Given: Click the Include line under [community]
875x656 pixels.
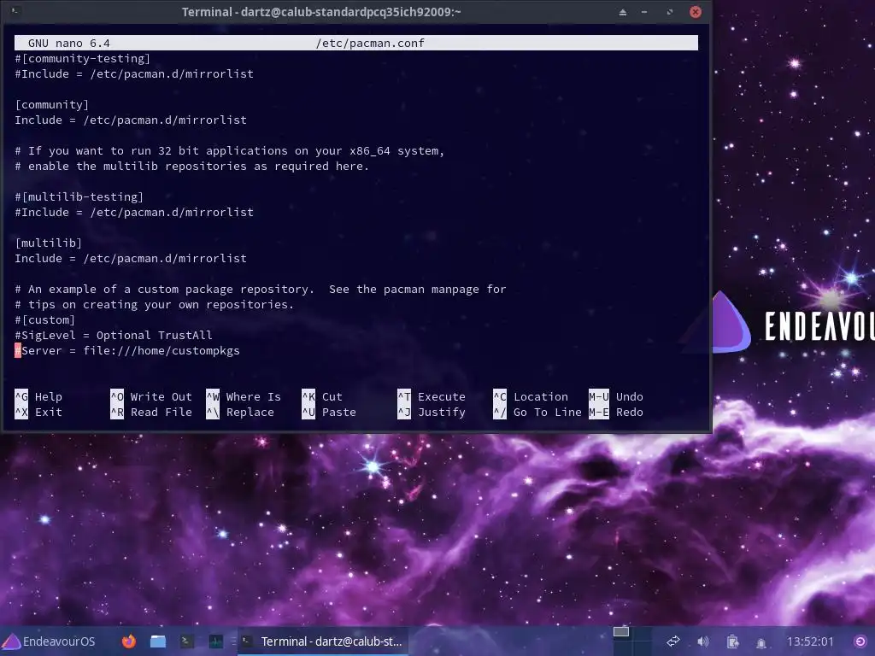Looking at the screenshot, I should click(x=131, y=120).
